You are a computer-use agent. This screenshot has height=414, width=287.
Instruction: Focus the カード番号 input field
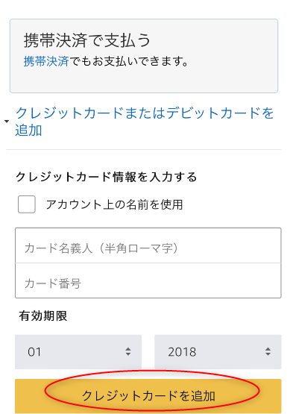148,280
